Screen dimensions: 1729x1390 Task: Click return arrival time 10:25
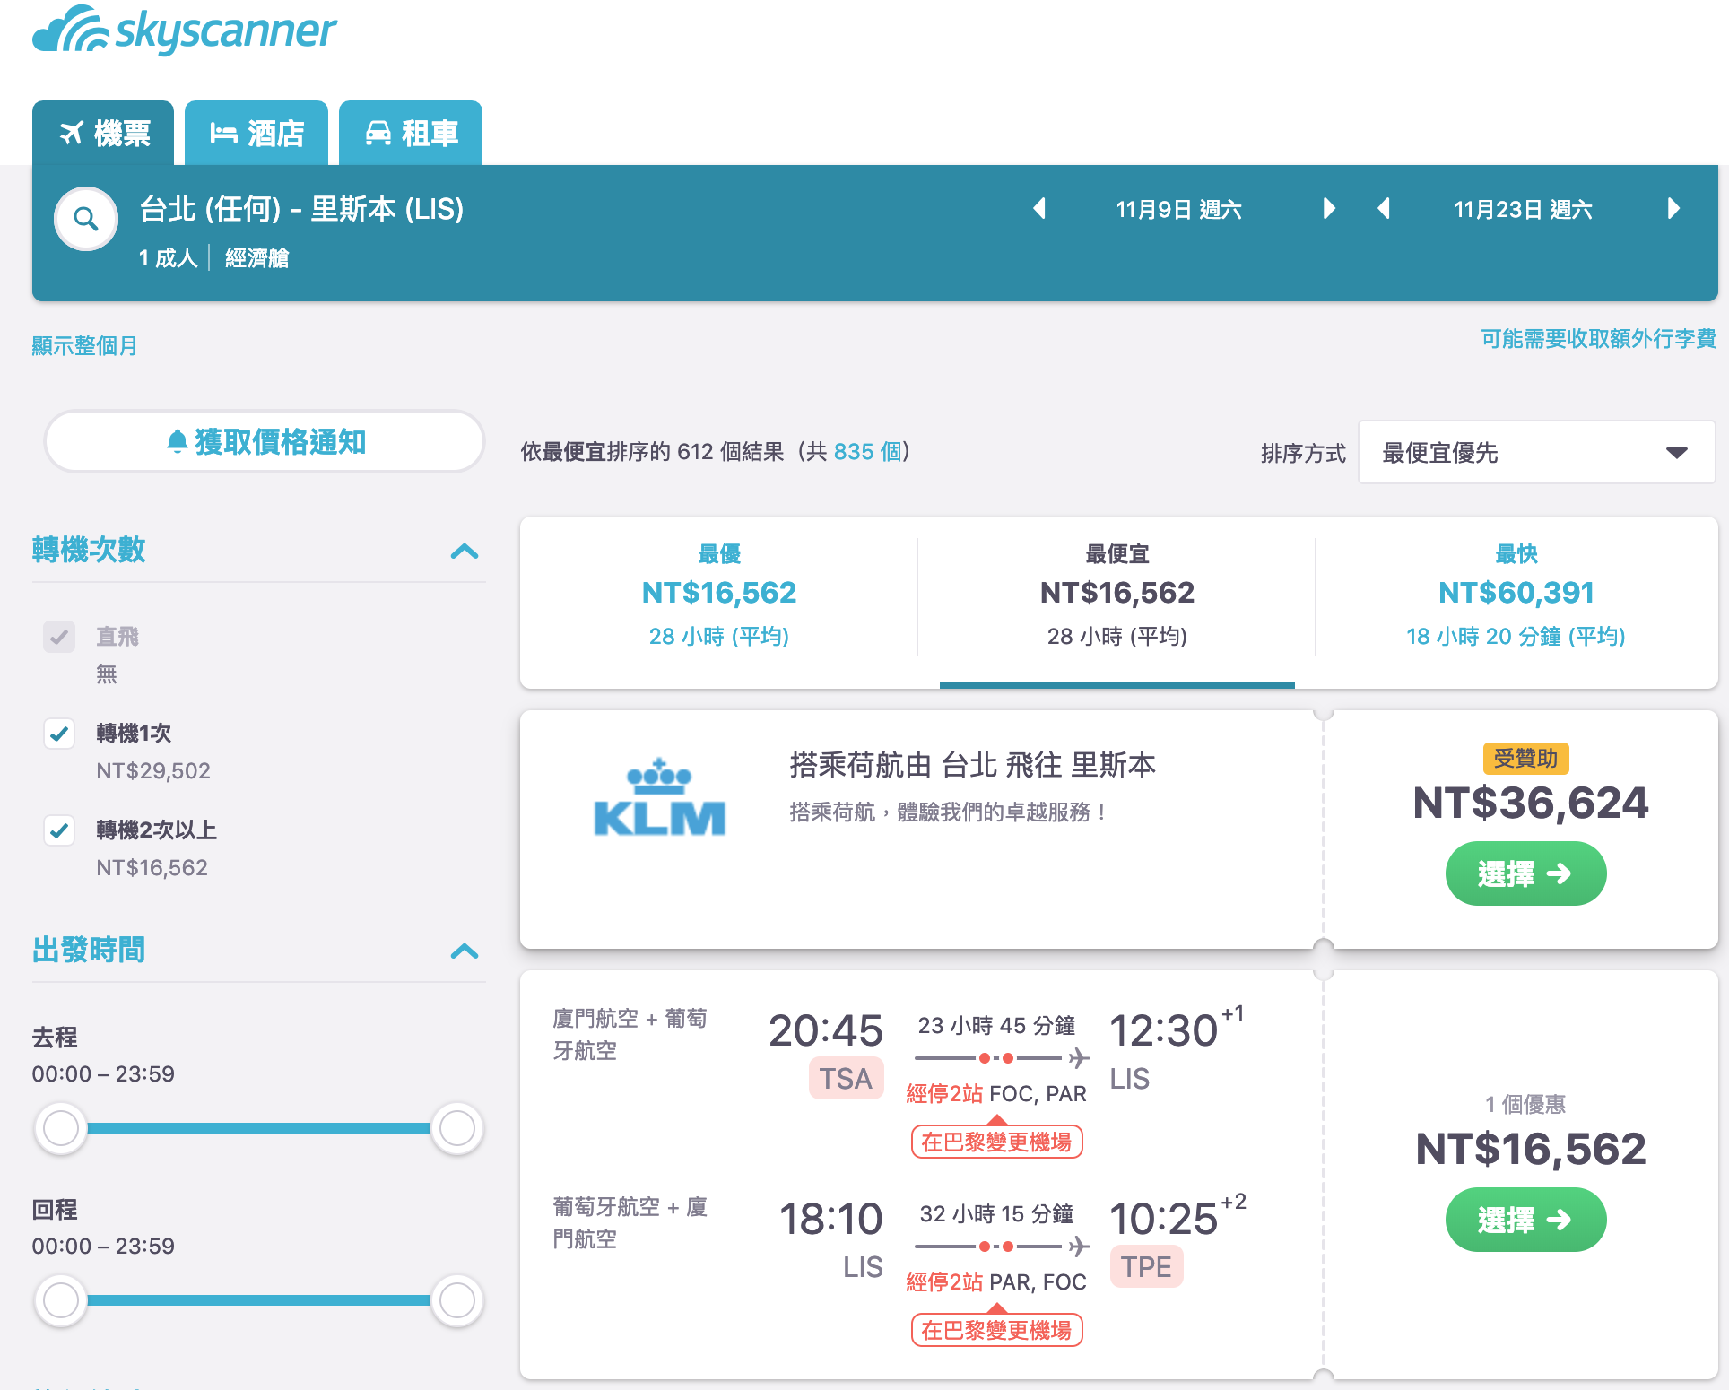click(x=1163, y=1219)
